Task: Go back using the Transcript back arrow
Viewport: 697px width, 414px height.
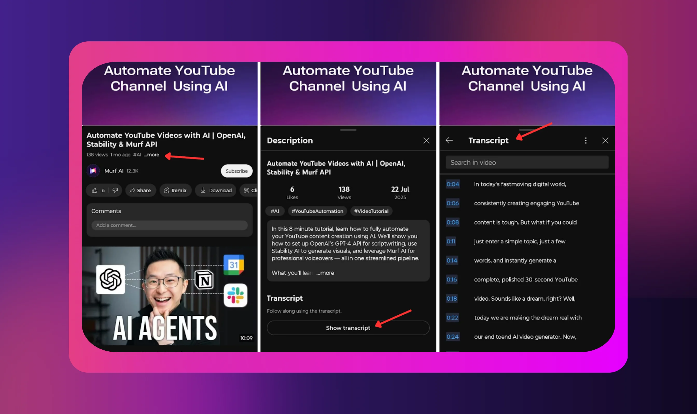Action: point(449,140)
